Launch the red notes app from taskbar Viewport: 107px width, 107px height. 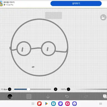(x=39, y=104)
